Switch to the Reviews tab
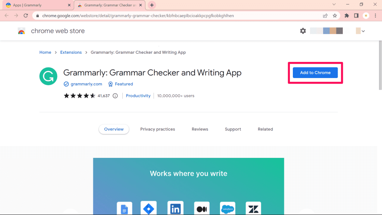Viewport: 382px width, 215px height. click(200, 129)
